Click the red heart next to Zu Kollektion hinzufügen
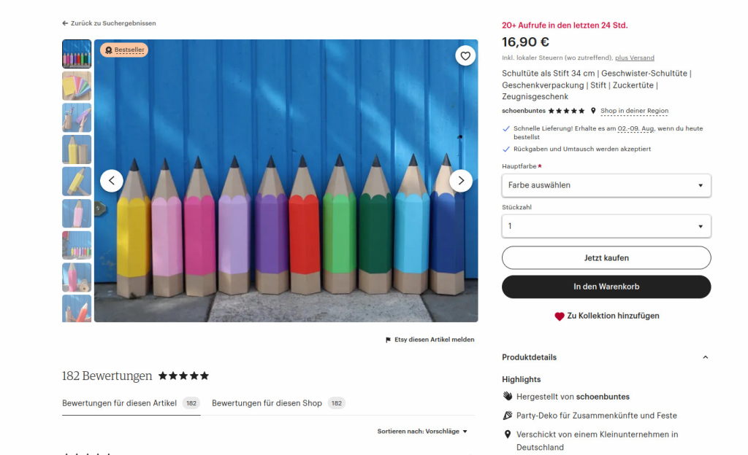The height and width of the screenshot is (455, 748). click(559, 316)
